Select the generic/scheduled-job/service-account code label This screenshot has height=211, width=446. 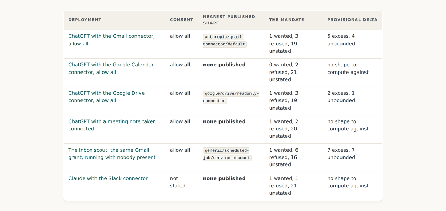click(227, 154)
